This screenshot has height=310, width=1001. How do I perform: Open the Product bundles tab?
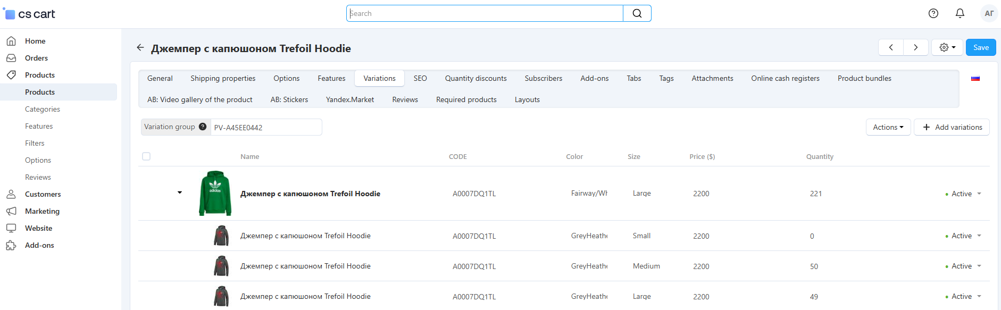click(x=864, y=78)
